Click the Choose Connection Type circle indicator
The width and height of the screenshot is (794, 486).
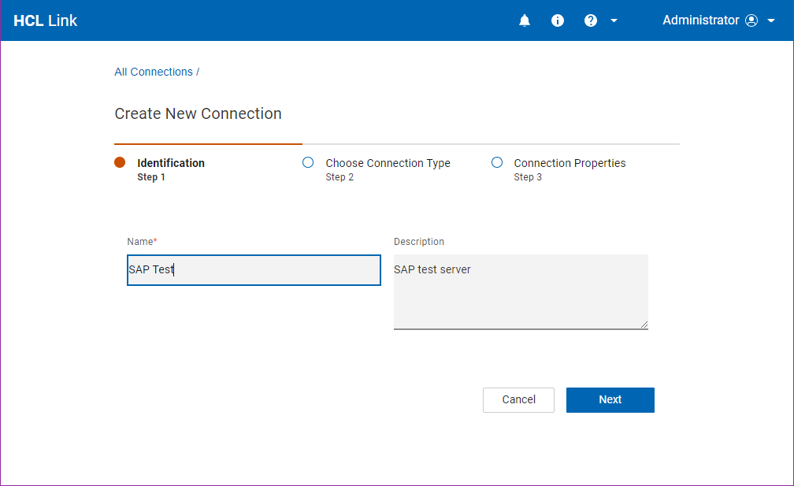[x=308, y=161]
